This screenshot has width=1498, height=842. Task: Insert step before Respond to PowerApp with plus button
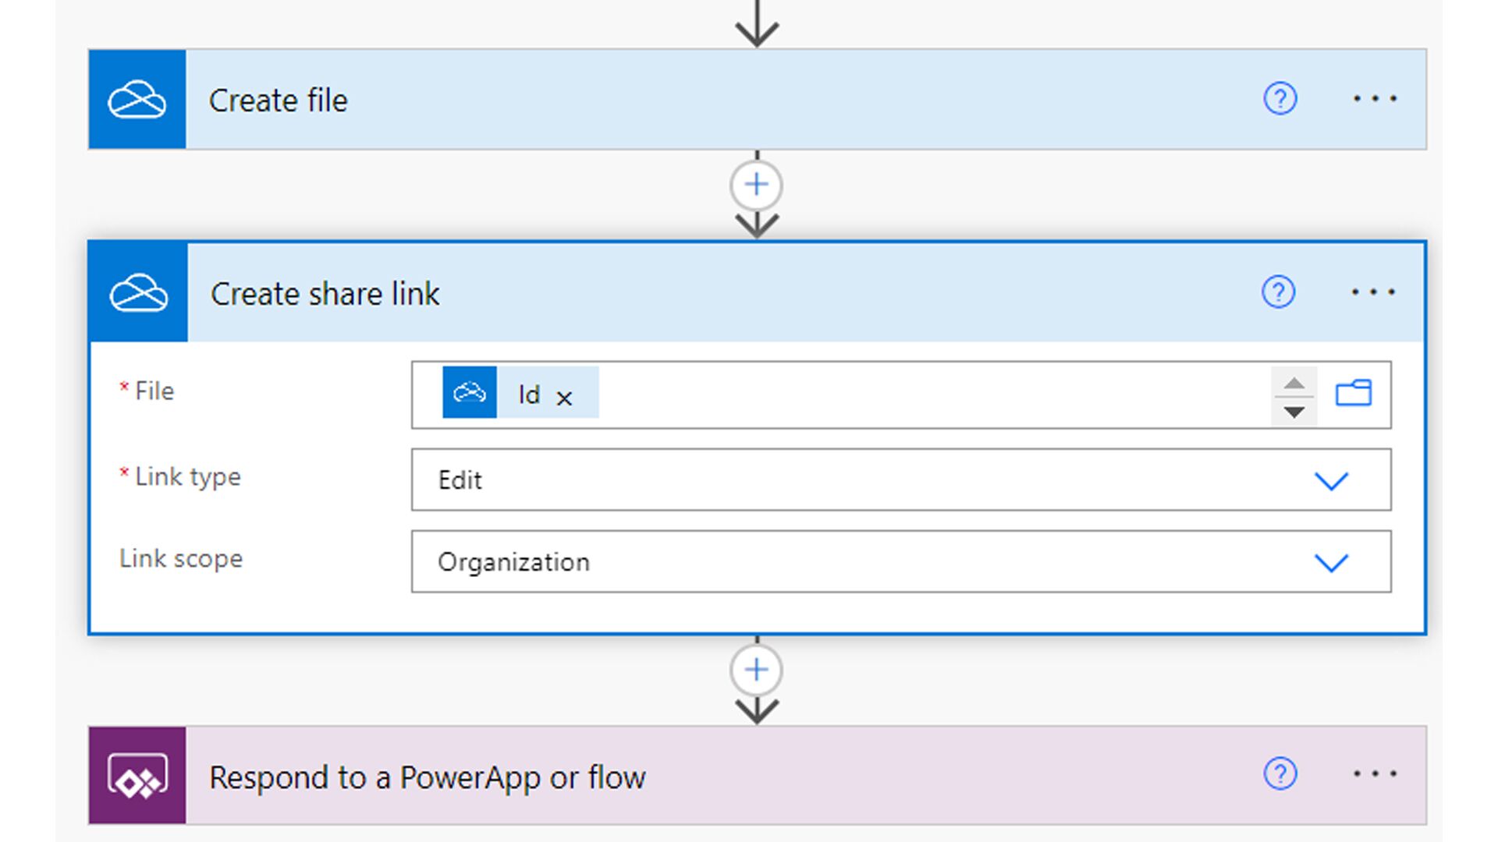(x=756, y=670)
